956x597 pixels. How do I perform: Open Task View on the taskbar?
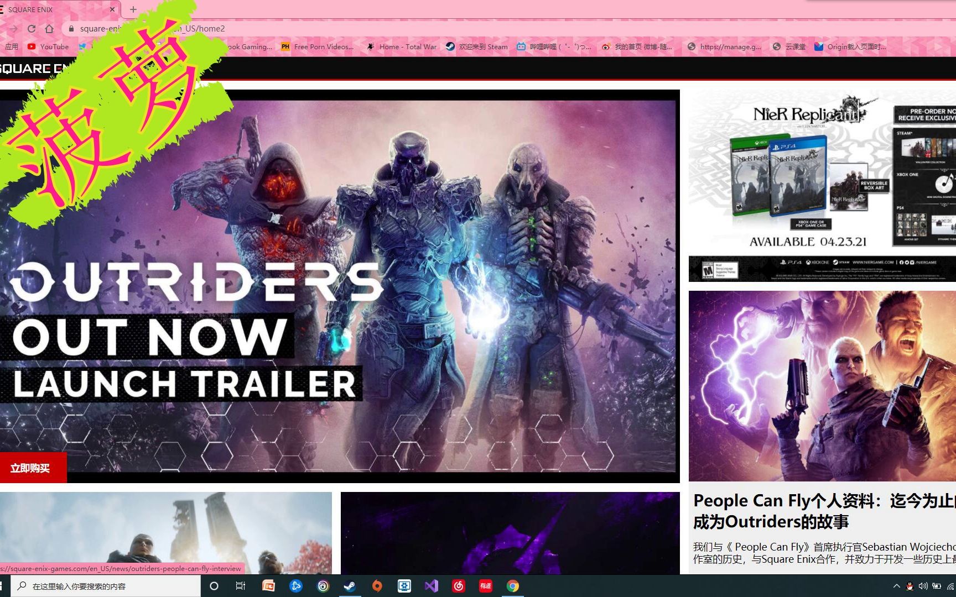tap(241, 586)
